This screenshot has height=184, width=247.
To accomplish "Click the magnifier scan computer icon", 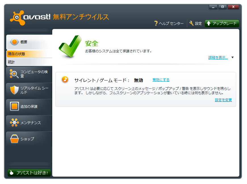I will point(14,74).
